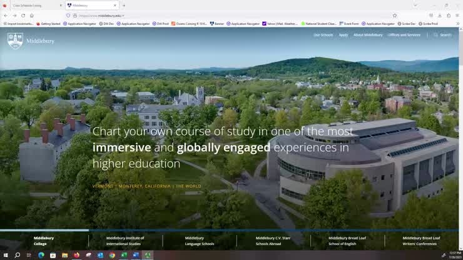Image resolution: width=463 pixels, height=260 pixels.
Task: Select Middlebury C.V. Starr Schools Abroad
Action: [x=273, y=241]
